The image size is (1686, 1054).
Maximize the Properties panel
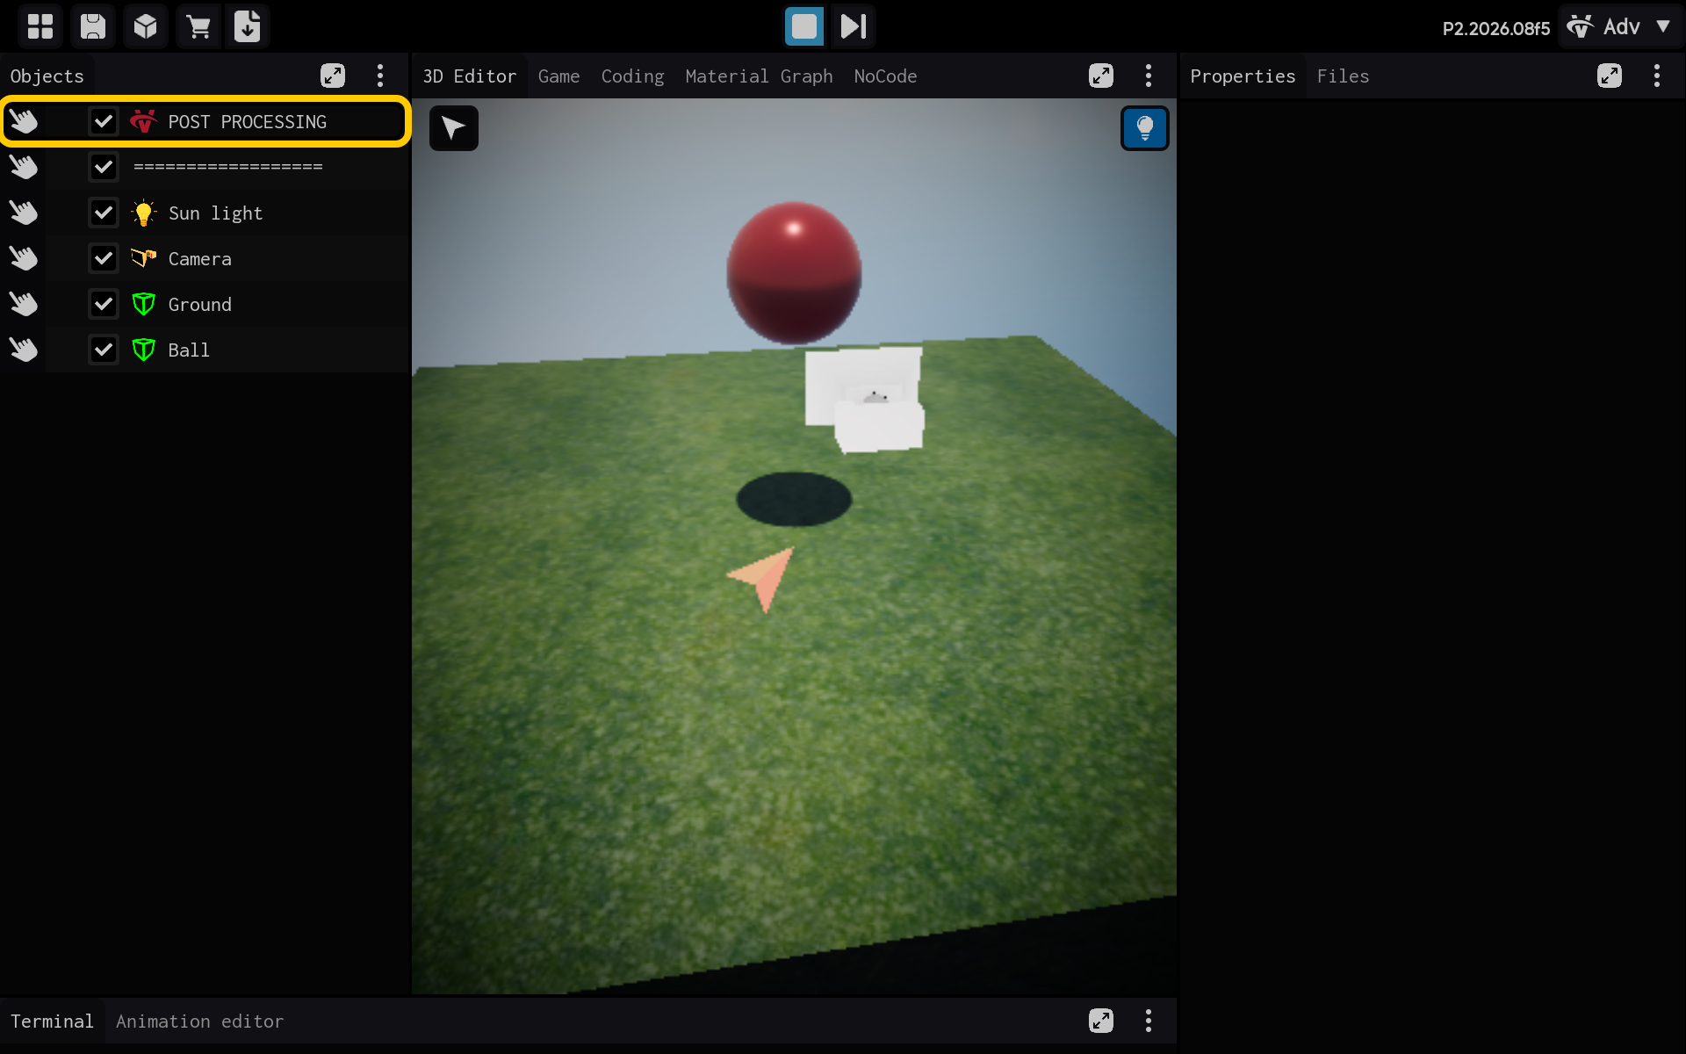[x=1610, y=76]
